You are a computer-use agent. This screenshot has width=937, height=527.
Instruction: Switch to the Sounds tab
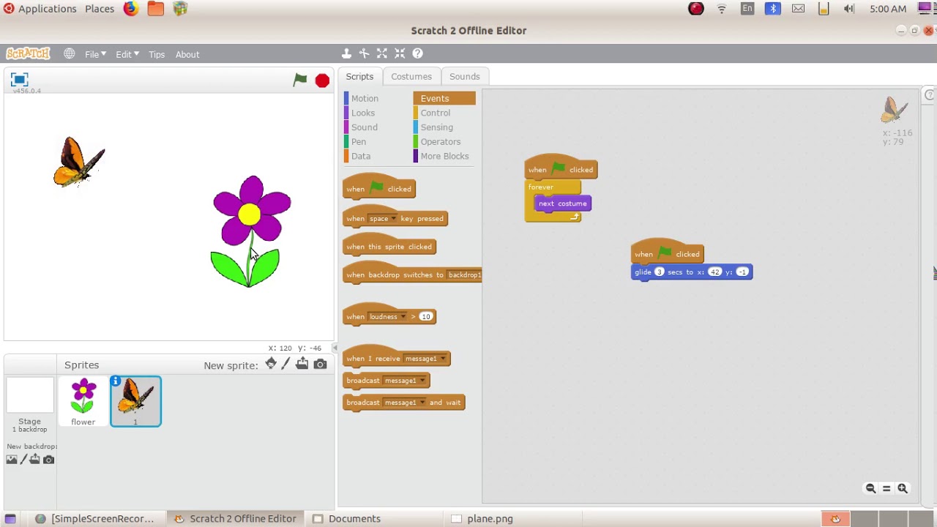(x=465, y=76)
